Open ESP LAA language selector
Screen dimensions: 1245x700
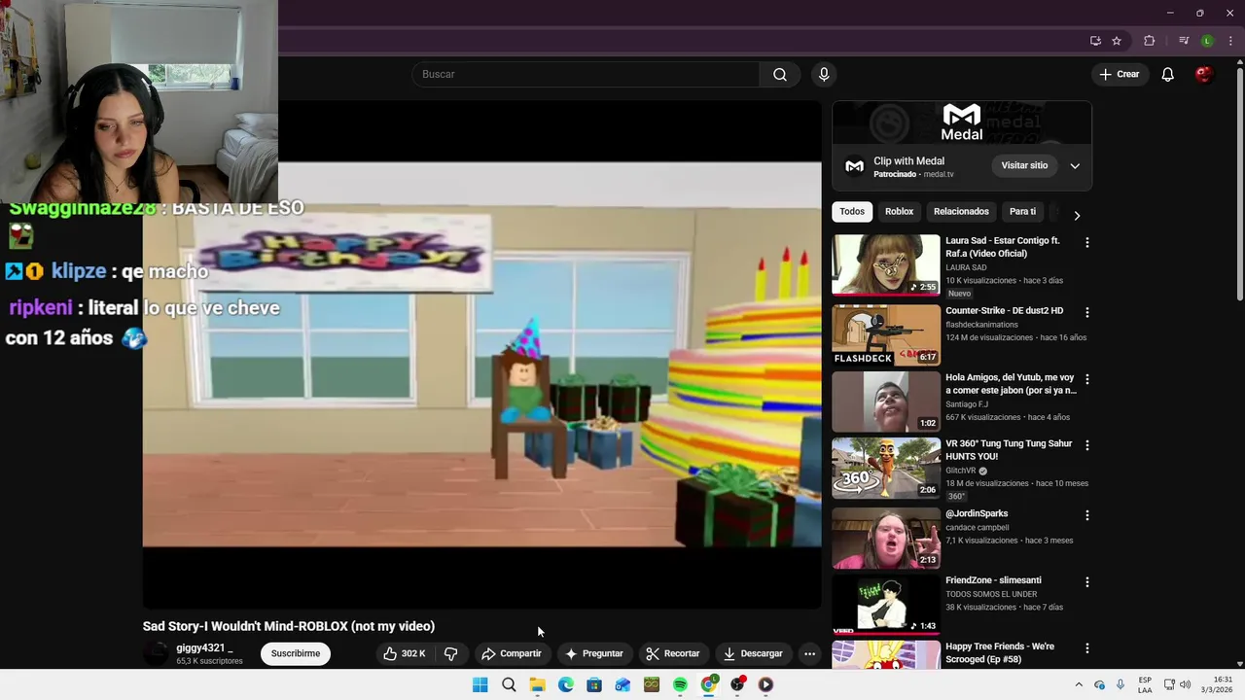[x=1145, y=685]
